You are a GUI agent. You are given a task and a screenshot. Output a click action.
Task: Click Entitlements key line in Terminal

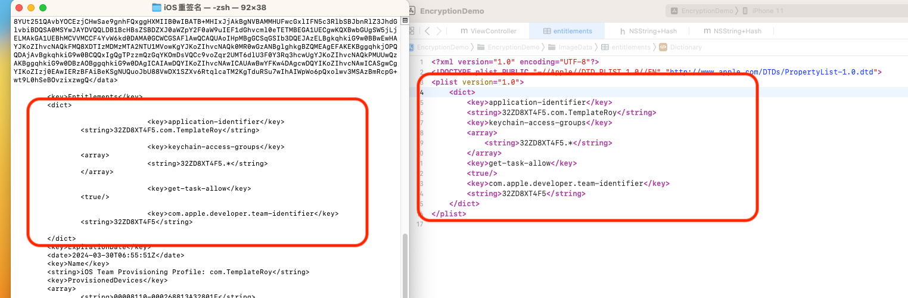point(95,97)
